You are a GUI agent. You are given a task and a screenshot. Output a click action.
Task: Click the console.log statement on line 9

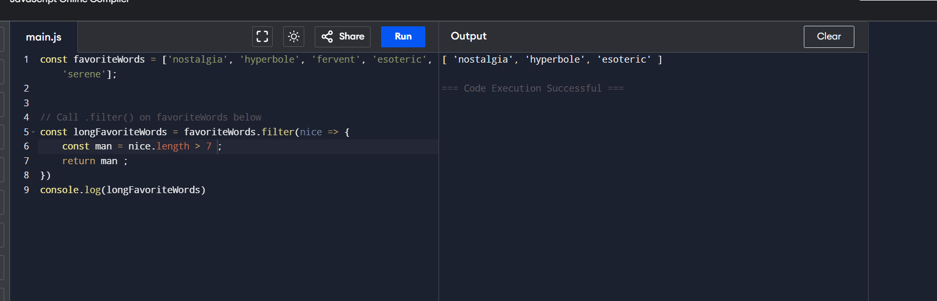coord(123,190)
